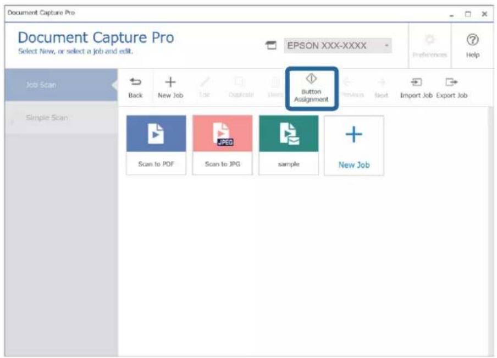The image size is (497, 358).
Task: Select the sample job tile
Action: pyautogui.click(x=289, y=145)
